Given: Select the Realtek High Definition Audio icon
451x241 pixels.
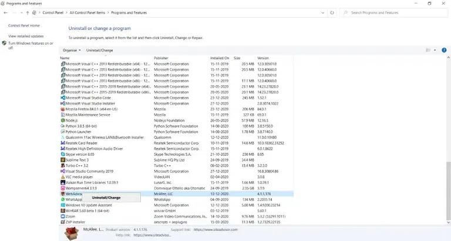Looking at the screenshot, I should point(63,149).
